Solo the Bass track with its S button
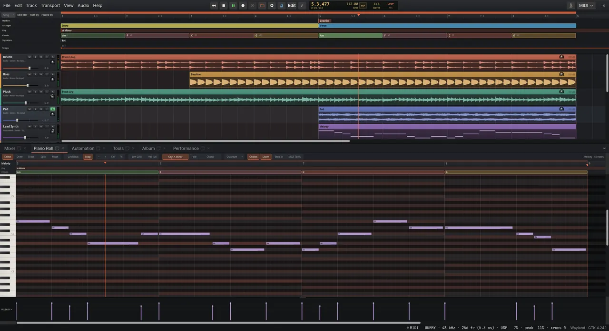 35,74
